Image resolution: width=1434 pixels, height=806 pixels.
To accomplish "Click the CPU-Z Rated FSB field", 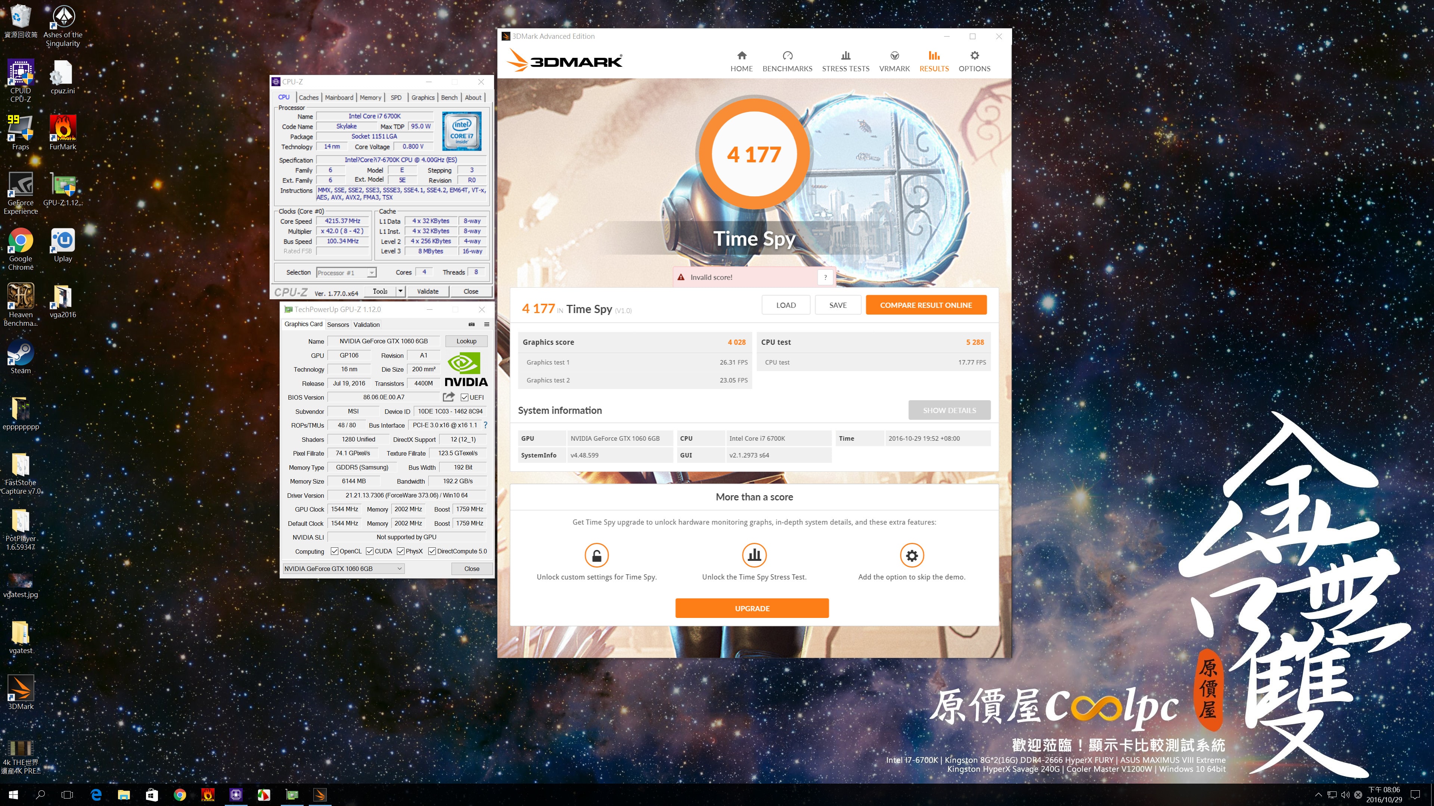I will coord(343,252).
